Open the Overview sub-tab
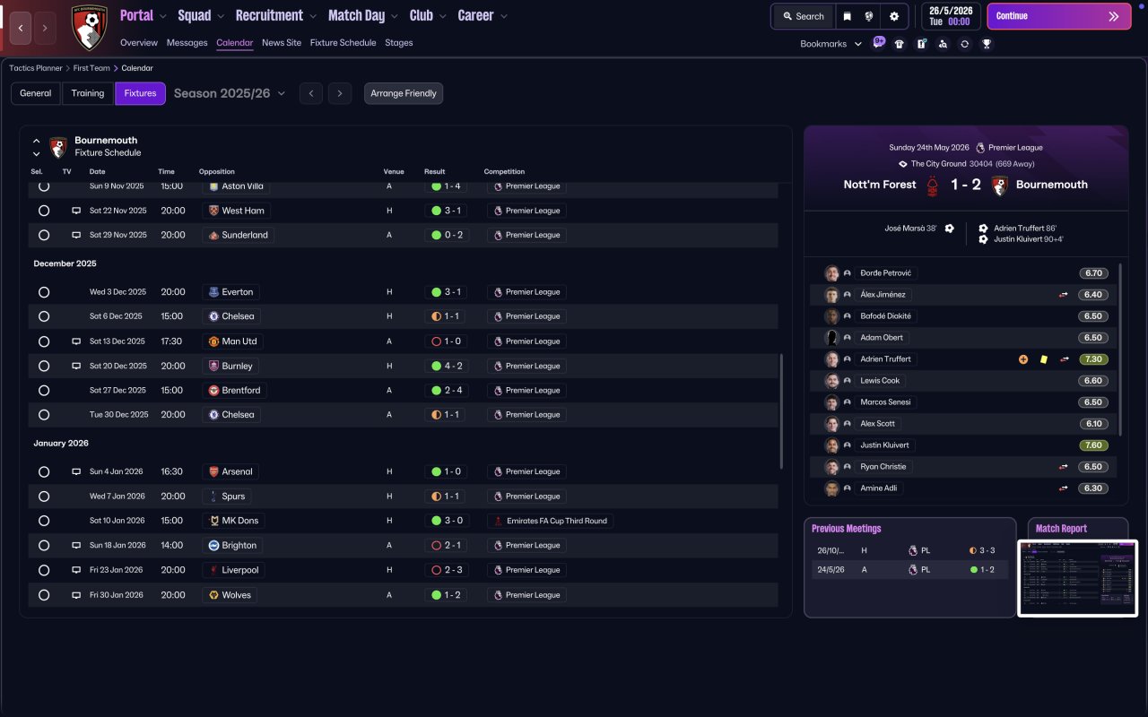Viewport: 1148px width, 717px height. (x=139, y=43)
